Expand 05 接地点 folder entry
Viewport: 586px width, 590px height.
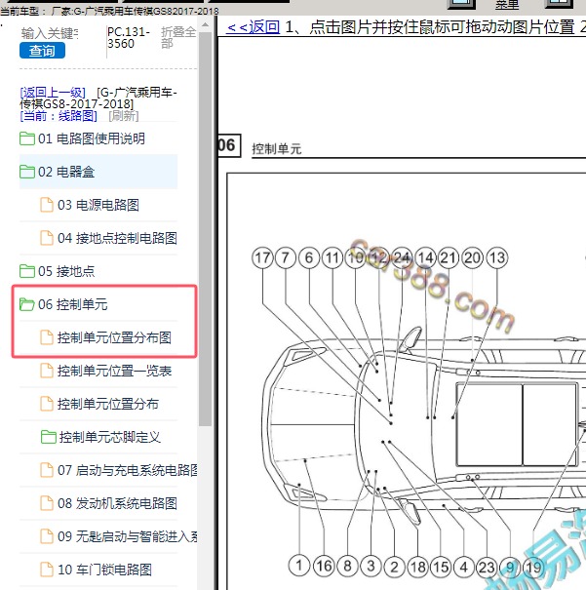[66, 271]
